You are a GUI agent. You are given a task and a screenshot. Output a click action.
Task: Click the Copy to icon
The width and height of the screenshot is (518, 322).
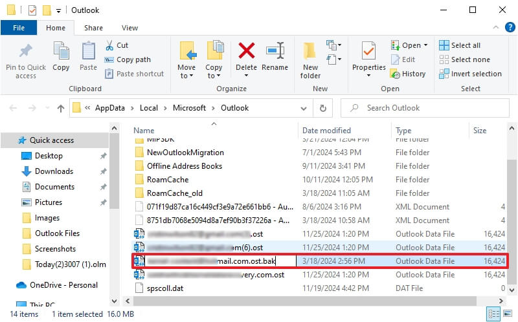point(215,51)
